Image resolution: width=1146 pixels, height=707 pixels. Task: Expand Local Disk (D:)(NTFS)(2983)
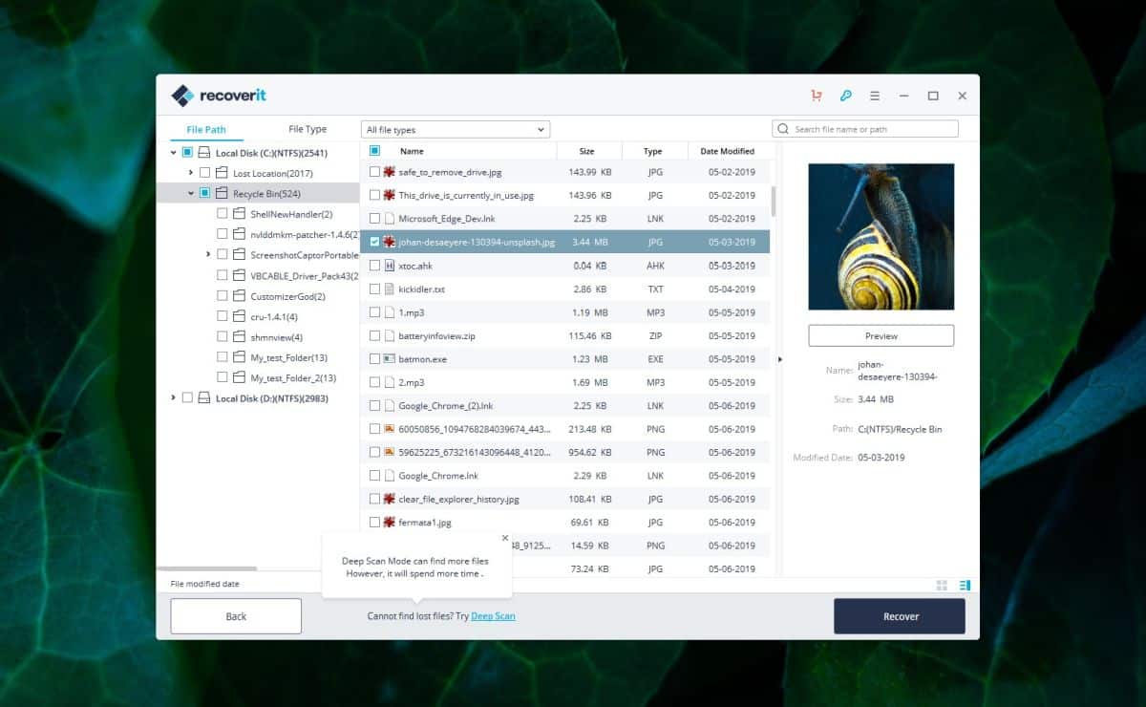[173, 397]
